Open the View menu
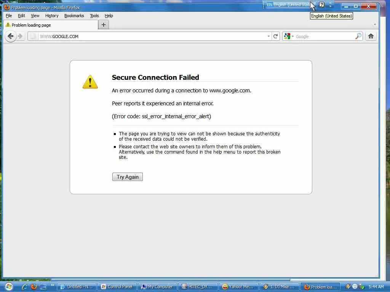 35,16
